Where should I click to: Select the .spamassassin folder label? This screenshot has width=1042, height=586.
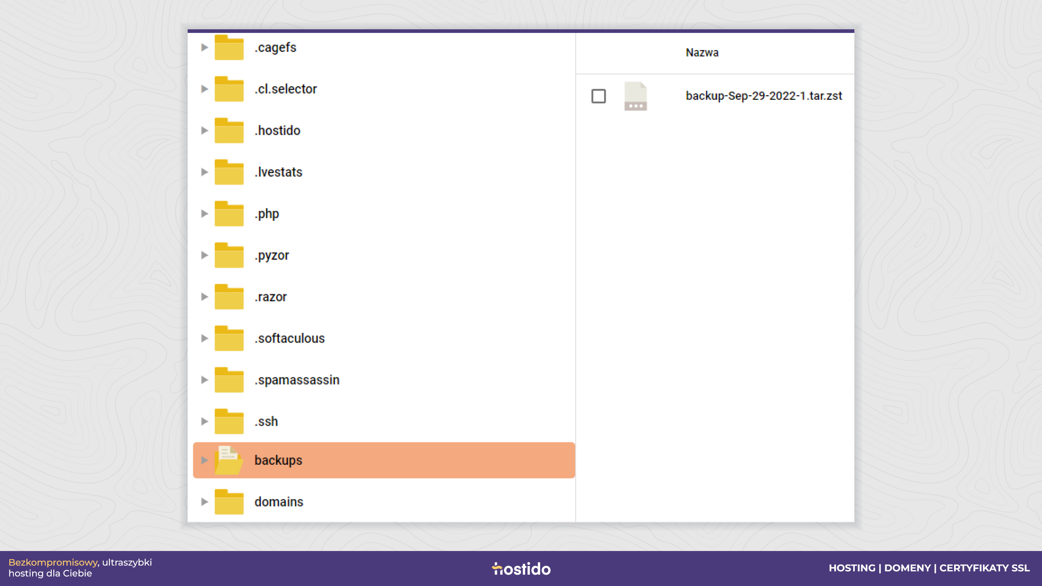click(x=297, y=380)
